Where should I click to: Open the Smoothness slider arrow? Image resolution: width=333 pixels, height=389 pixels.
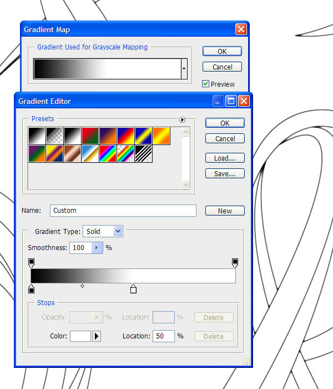[97, 248]
